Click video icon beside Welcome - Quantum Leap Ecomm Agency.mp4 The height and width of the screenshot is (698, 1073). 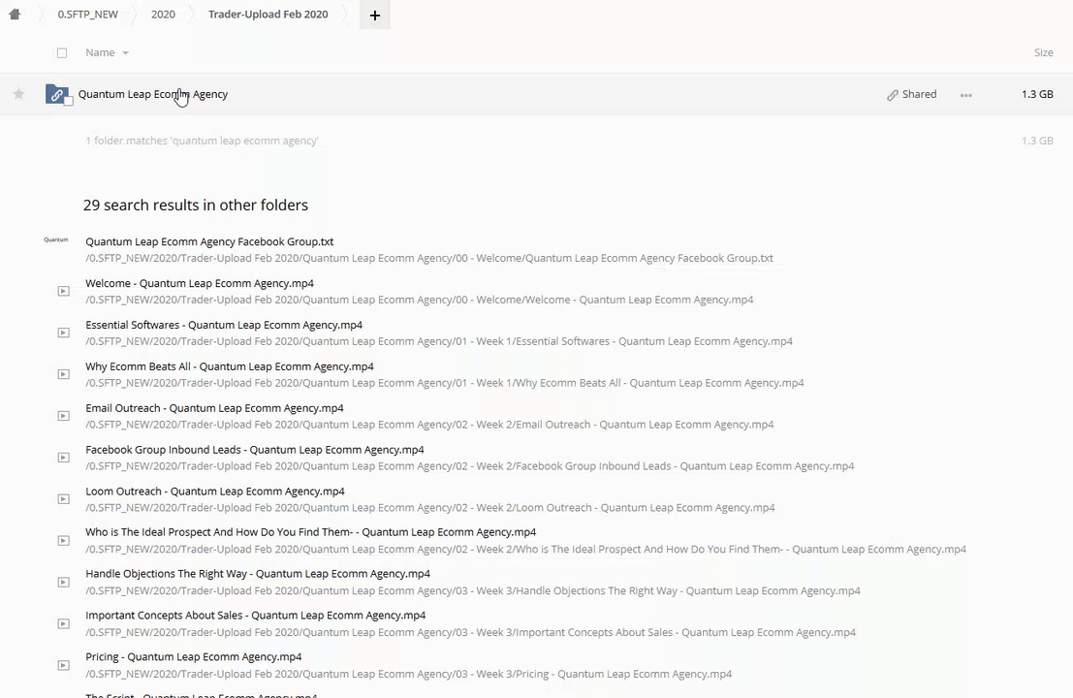(64, 291)
